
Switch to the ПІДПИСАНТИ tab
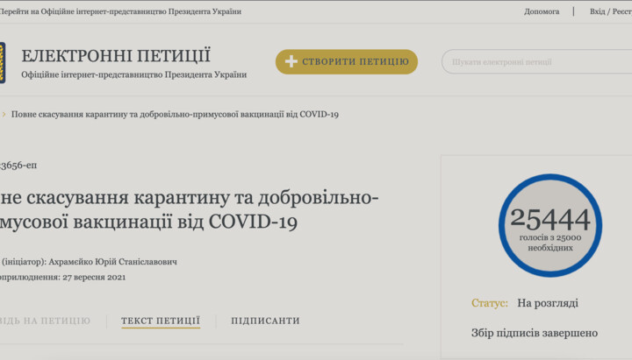[x=265, y=321]
